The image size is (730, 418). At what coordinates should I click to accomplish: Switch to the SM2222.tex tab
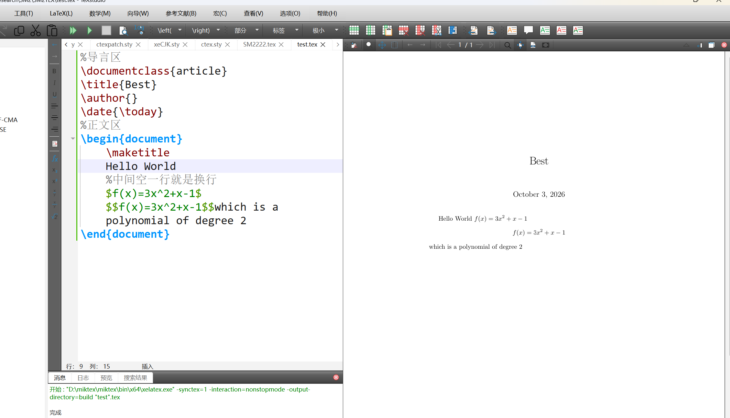pos(259,44)
